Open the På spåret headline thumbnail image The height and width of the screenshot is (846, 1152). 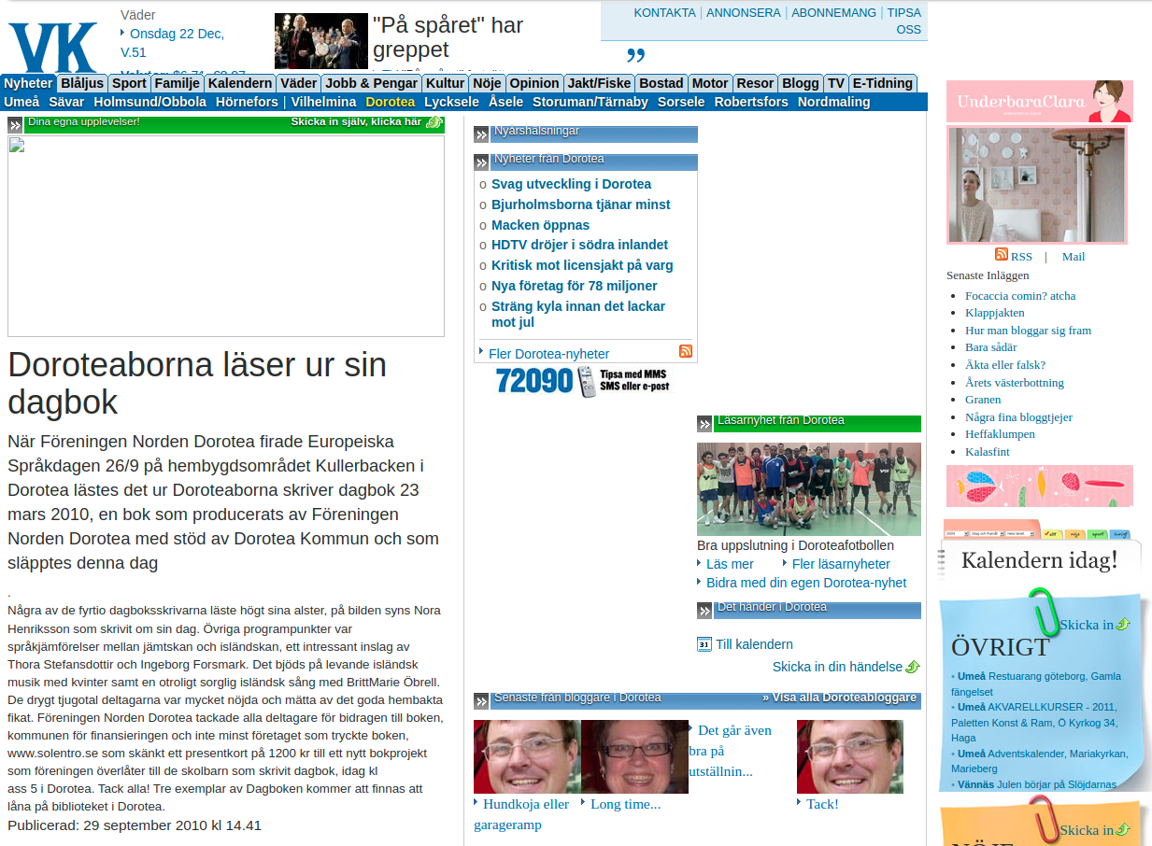point(320,41)
